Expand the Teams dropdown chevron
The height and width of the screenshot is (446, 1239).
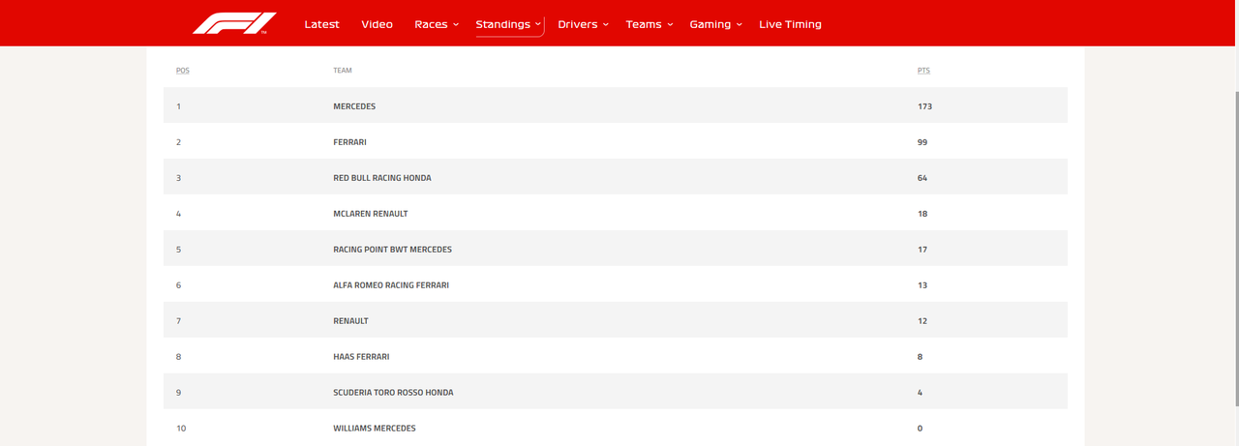[x=670, y=24]
